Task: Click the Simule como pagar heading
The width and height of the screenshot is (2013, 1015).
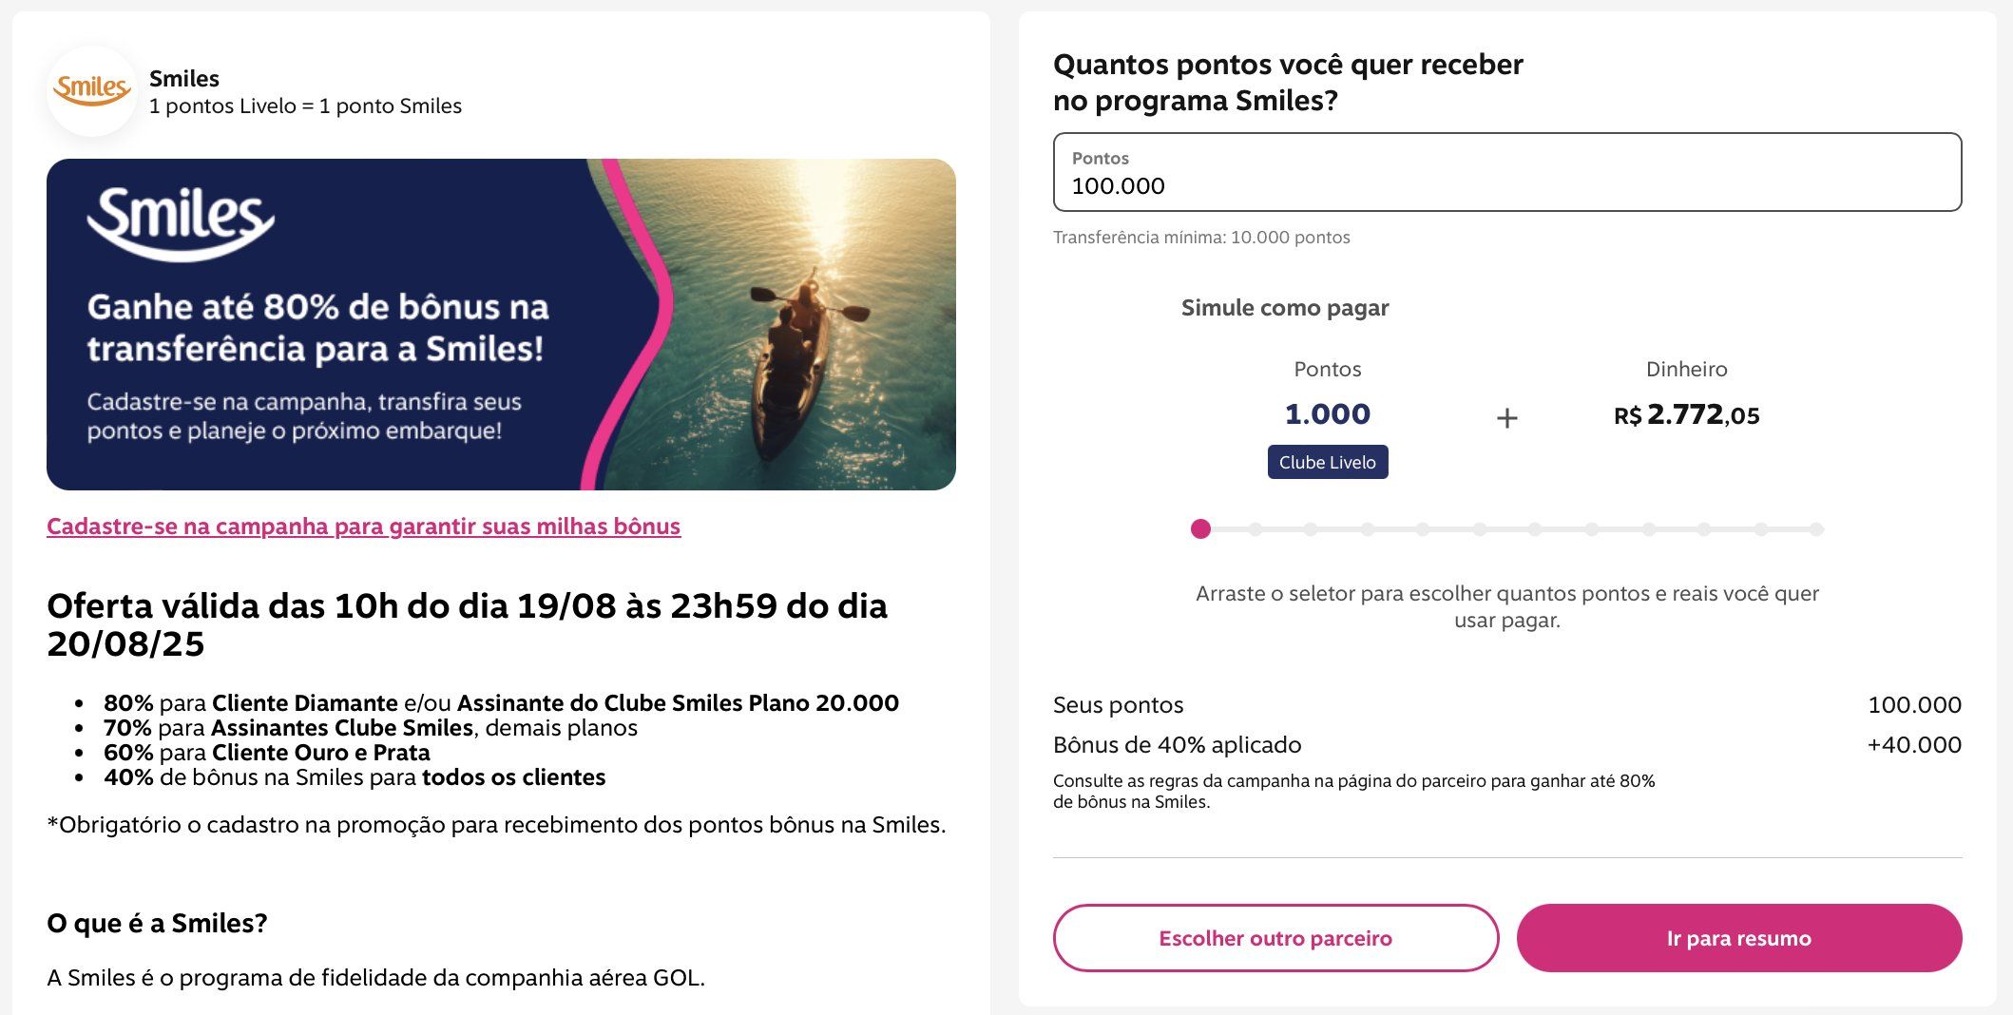Action: pyautogui.click(x=1284, y=308)
